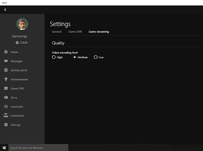Switch to the Game DVR settings tab

(75, 32)
